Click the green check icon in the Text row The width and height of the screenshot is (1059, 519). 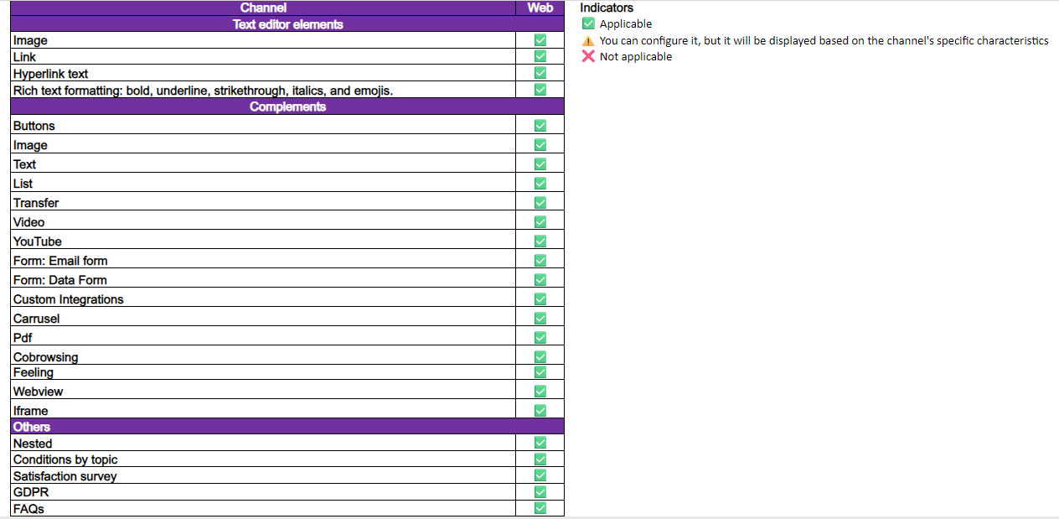point(540,164)
